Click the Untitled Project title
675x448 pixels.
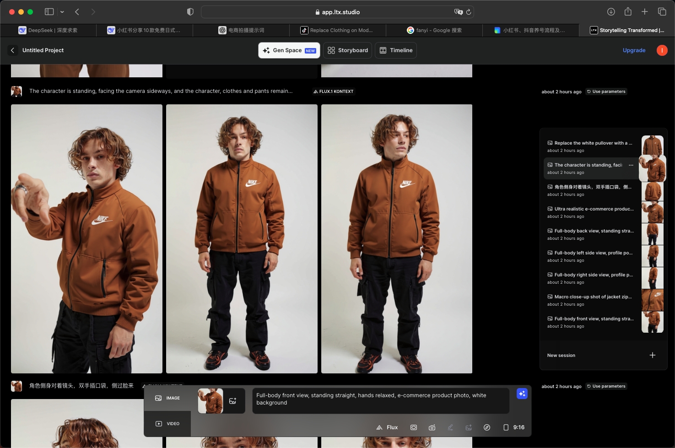point(43,50)
